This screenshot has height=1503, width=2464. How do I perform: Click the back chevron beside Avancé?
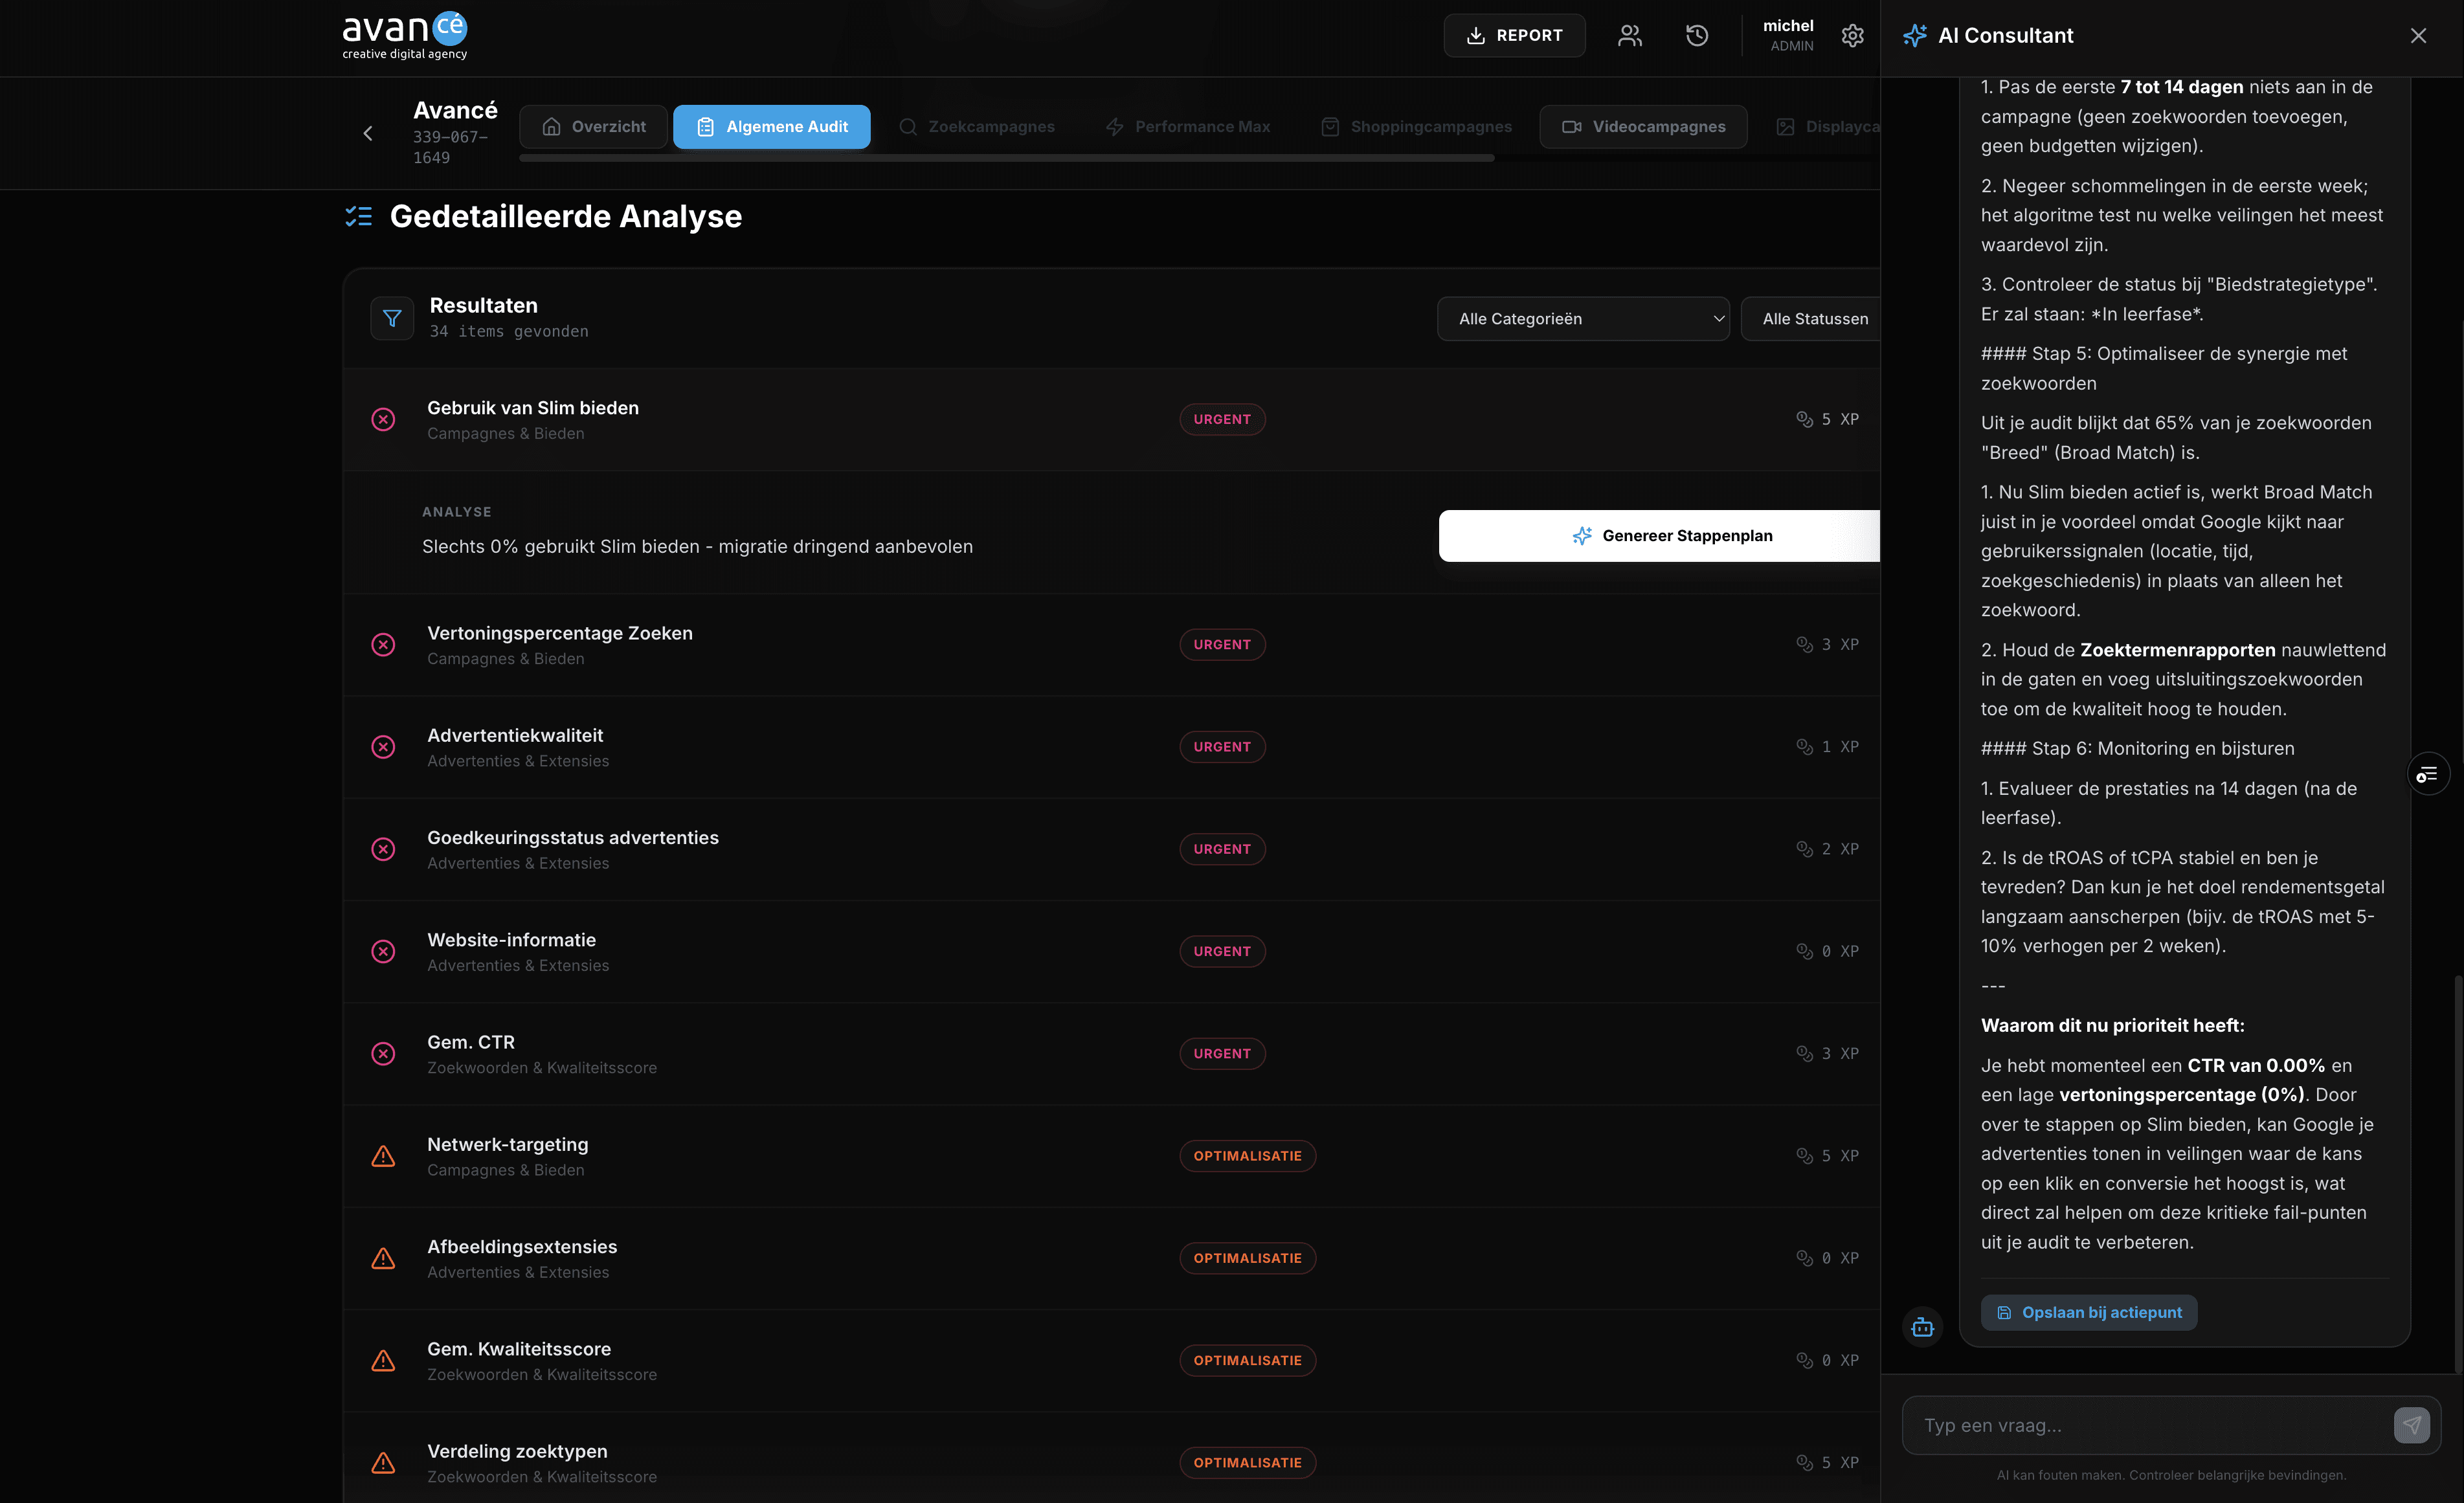(x=368, y=133)
